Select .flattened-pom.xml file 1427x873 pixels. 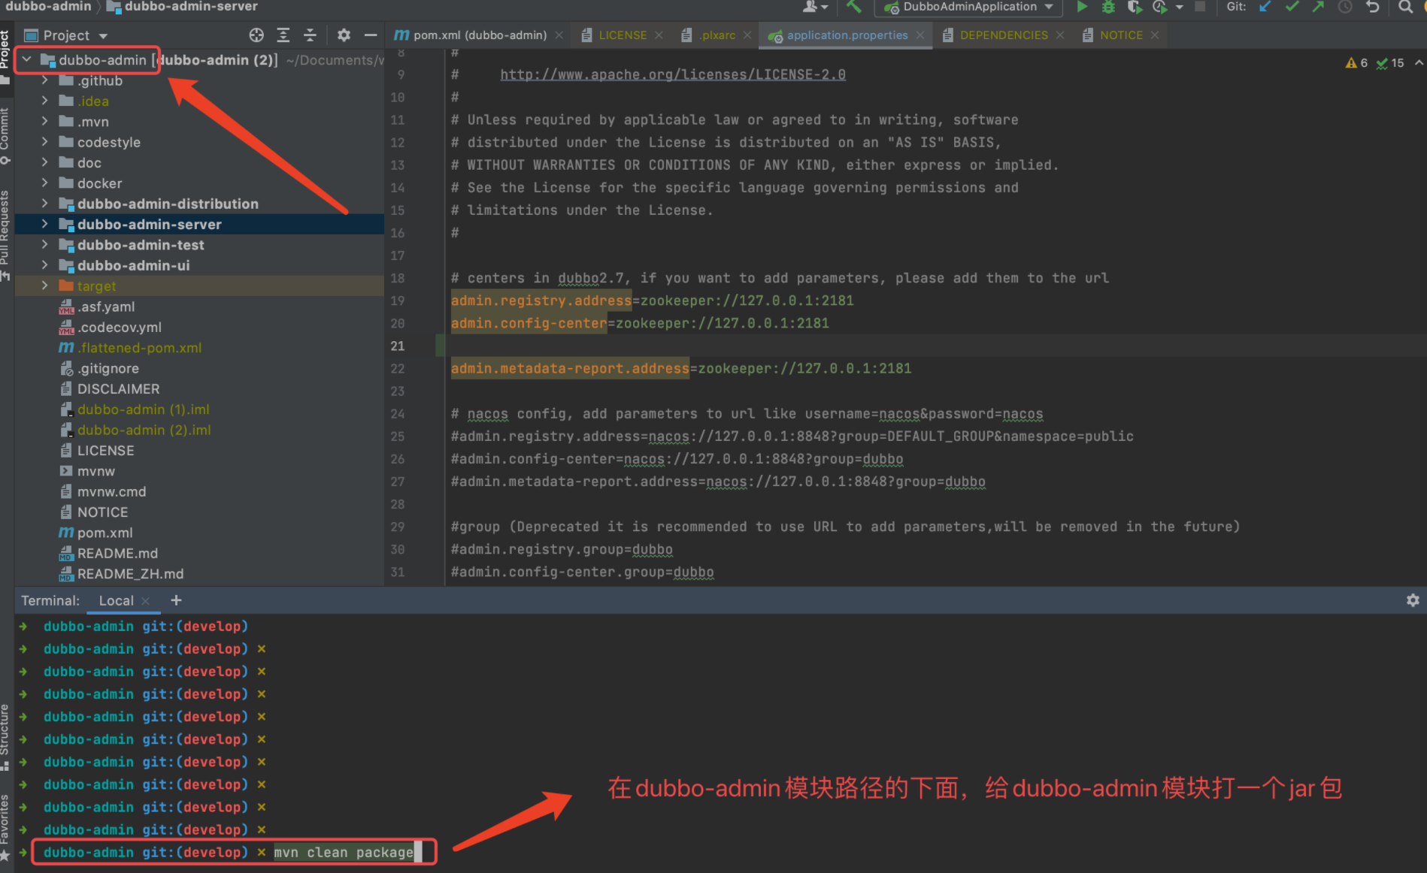coord(139,348)
